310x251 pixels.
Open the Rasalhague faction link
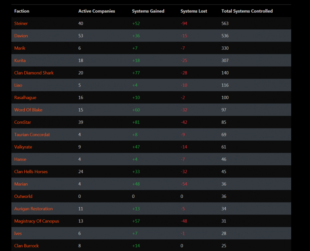(x=25, y=97)
